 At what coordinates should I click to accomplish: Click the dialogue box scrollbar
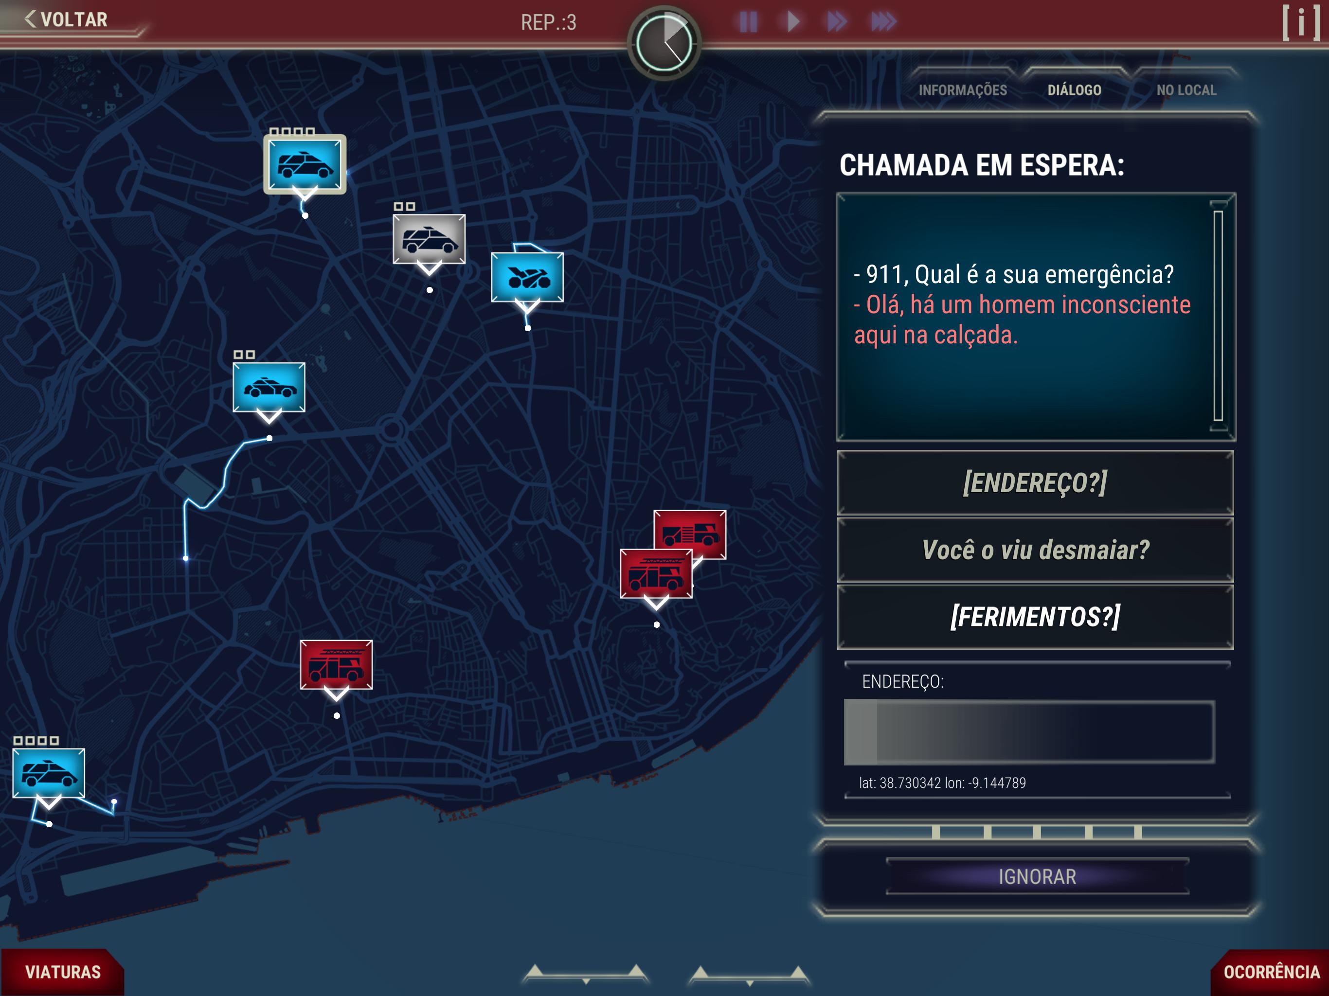[x=1218, y=317]
